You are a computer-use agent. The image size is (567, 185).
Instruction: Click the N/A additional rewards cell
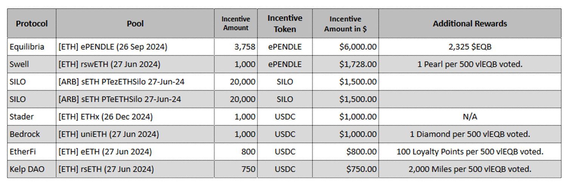[x=470, y=117]
